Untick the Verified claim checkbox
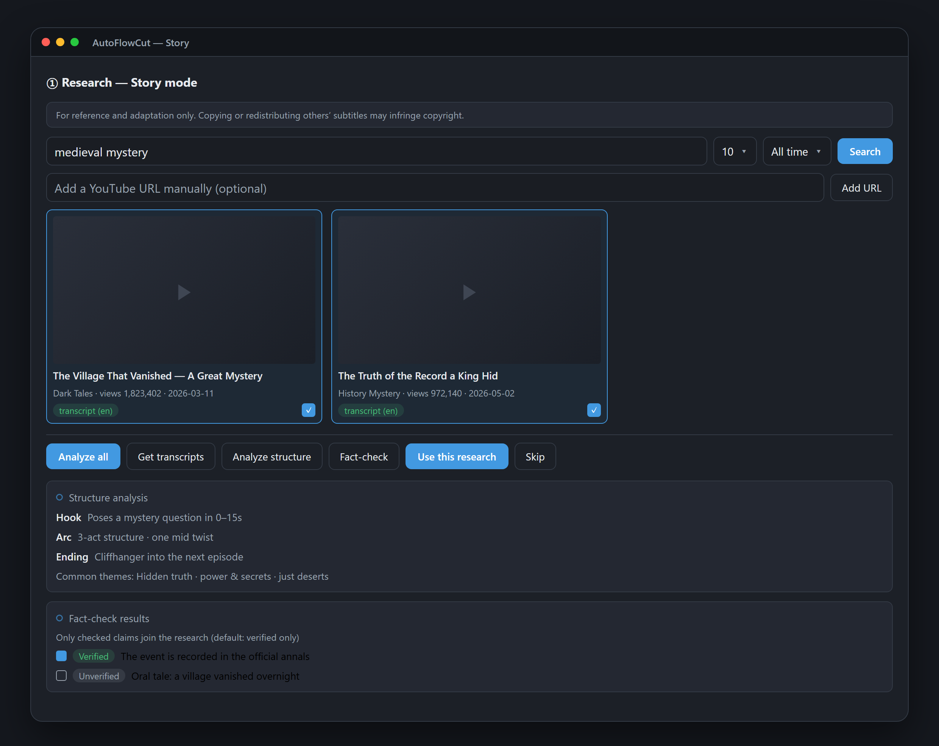 tap(61, 656)
